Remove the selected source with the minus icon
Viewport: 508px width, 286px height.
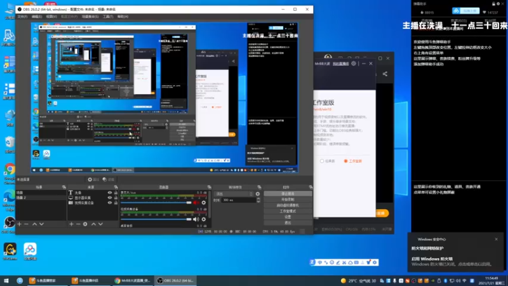(78, 224)
